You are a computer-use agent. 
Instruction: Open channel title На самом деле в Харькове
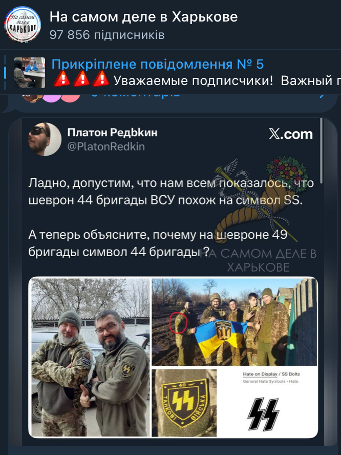pyautogui.click(x=143, y=17)
